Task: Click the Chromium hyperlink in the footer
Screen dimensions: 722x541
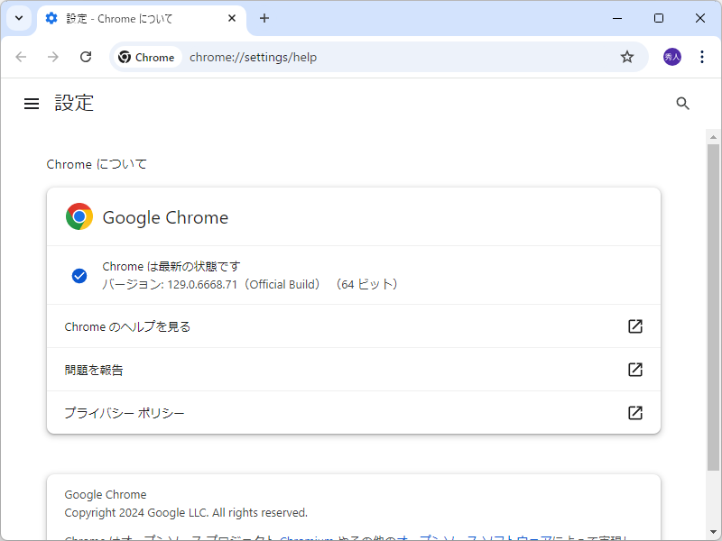Action: (306, 536)
